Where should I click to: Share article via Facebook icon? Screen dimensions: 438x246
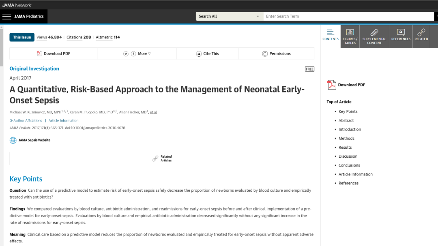pos(133,54)
